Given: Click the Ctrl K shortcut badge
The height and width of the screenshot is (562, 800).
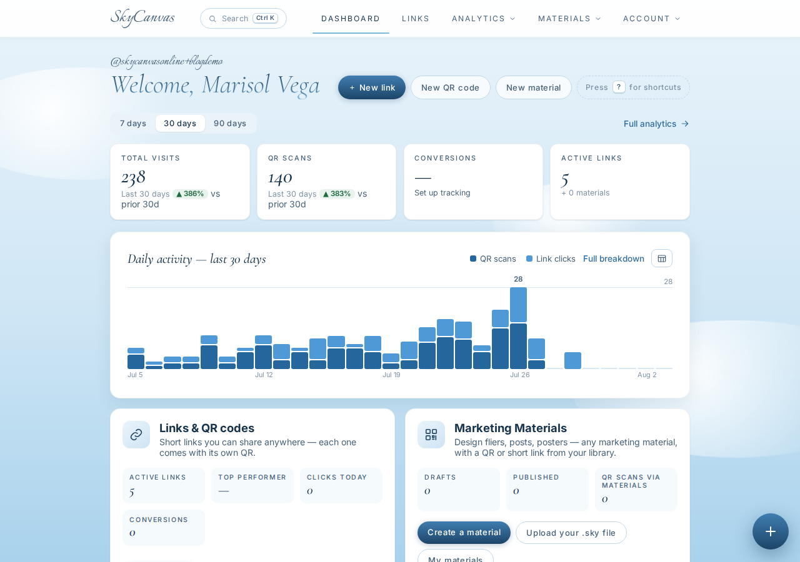Looking at the screenshot, I should 265,18.
